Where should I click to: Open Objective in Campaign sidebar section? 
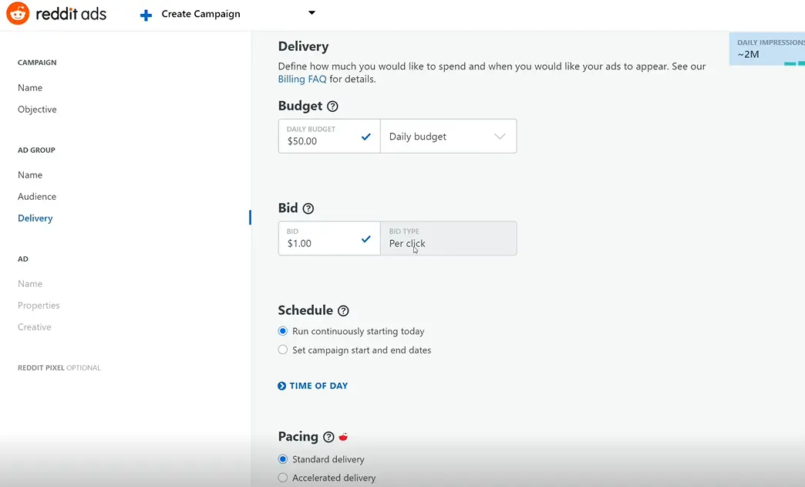point(37,110)
